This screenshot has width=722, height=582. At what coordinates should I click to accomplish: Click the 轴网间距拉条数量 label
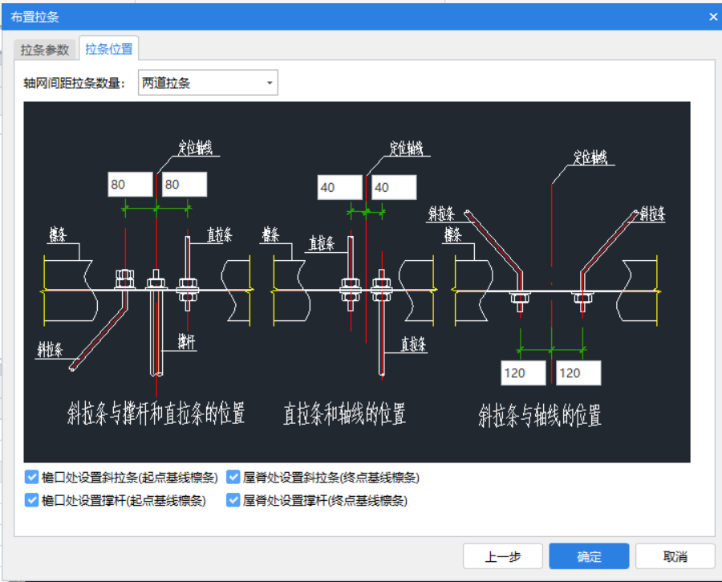[x=74, y=83]
